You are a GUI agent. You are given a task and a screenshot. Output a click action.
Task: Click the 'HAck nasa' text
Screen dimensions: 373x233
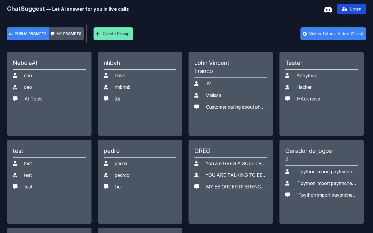click(309, 99)
